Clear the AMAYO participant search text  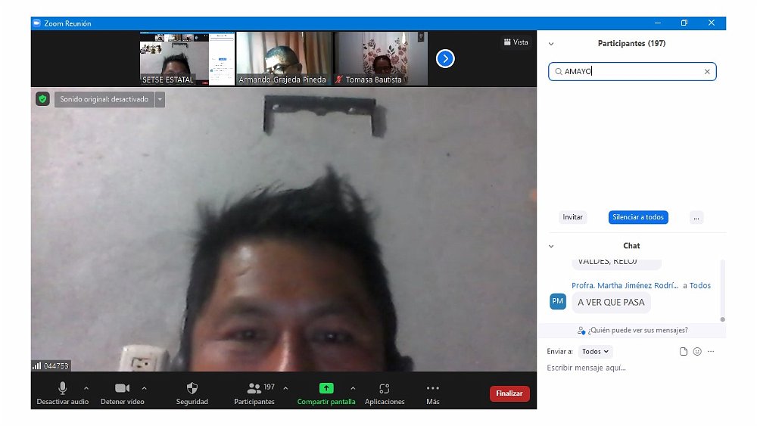click(x=707, y=72)
